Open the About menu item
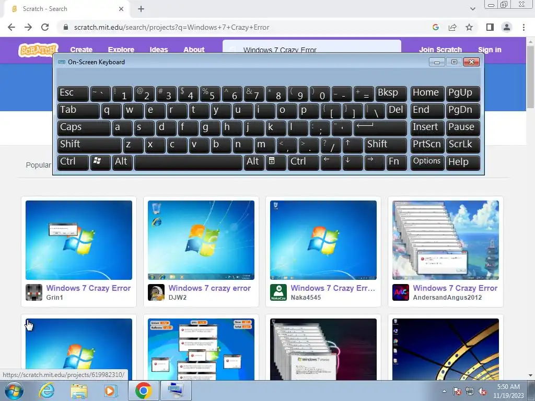This screenshot has height=401, width=535. click(x=194, y=50)
